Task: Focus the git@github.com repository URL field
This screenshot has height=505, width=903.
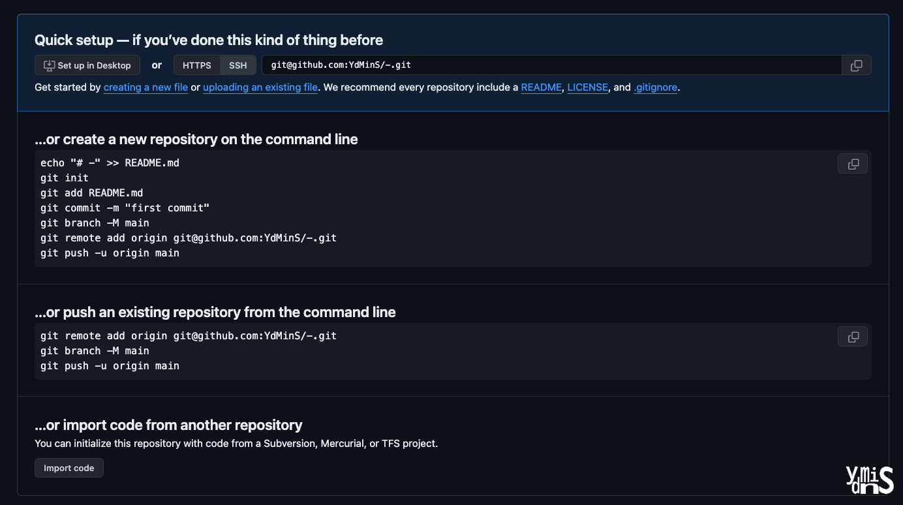Action: click(552, 65)
